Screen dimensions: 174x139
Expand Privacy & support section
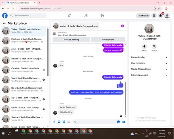pos(149,75)
